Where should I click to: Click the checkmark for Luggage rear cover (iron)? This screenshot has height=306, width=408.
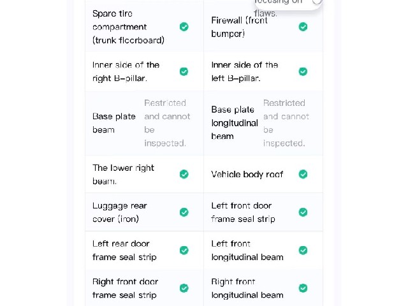[x=184, y=212]
